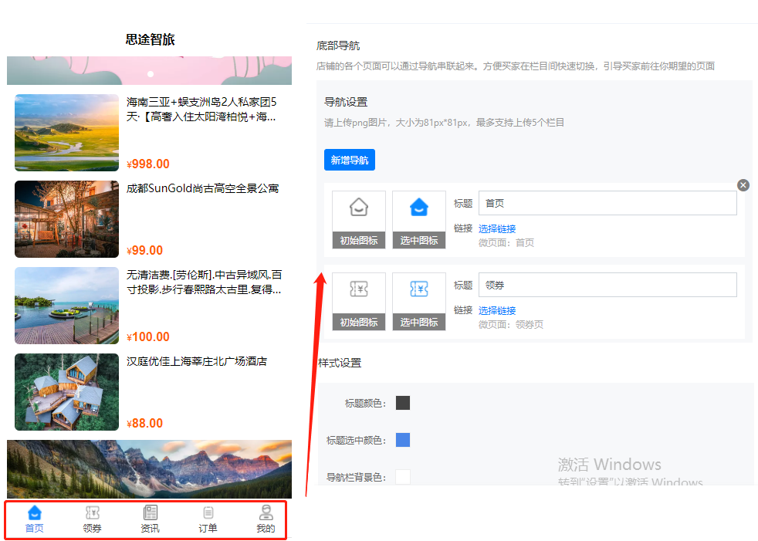Click 初始图标 label for 首页 row
Viewport: 758px width, 541px height.
pyautogui.click(x=359, y=240)
